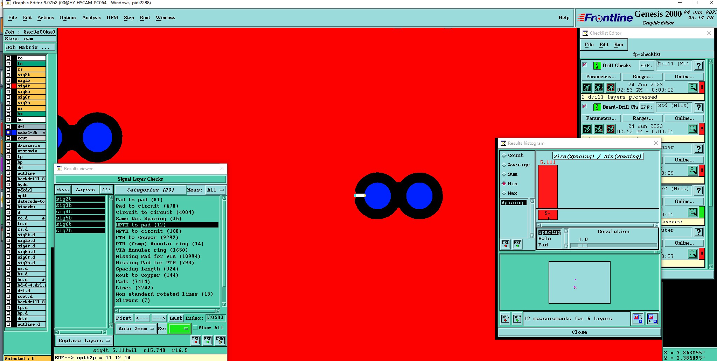The height and width of the screenshot is (361, 717).
Task: Open Parameters for Drill Checks
Action: tap(601, 77)
